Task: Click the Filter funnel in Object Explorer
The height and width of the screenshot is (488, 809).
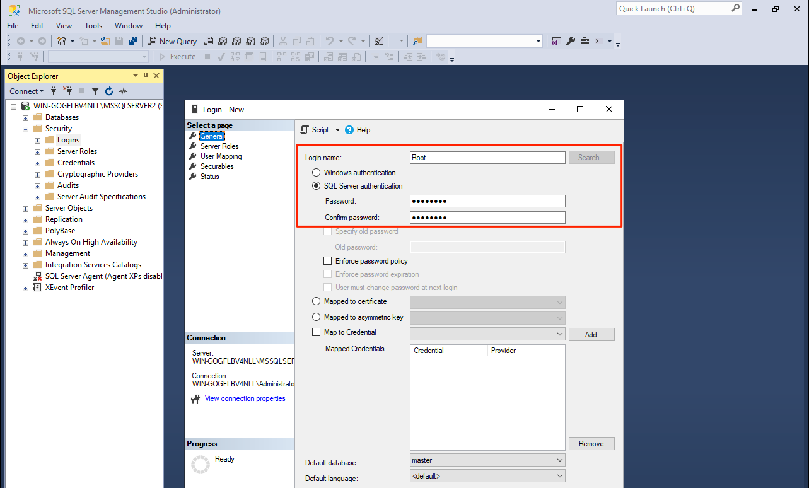Action: coord(95,91)
